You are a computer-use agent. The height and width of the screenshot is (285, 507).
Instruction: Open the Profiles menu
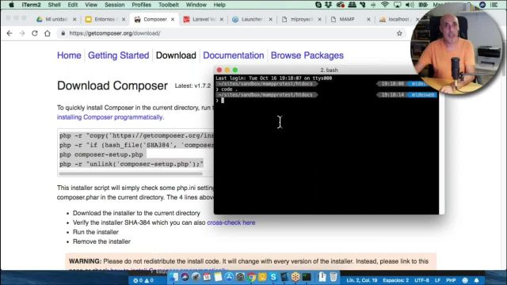pyautogui.click(x=141, y=5)
